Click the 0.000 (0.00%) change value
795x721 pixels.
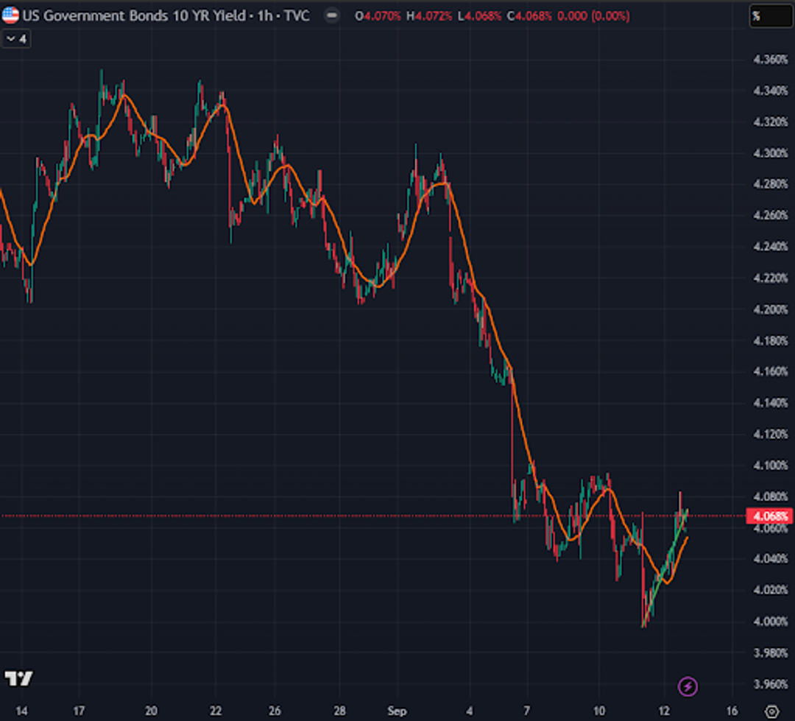point(593,16)
